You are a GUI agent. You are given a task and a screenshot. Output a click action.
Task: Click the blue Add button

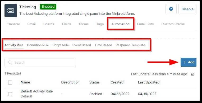(x=189, y=62)
